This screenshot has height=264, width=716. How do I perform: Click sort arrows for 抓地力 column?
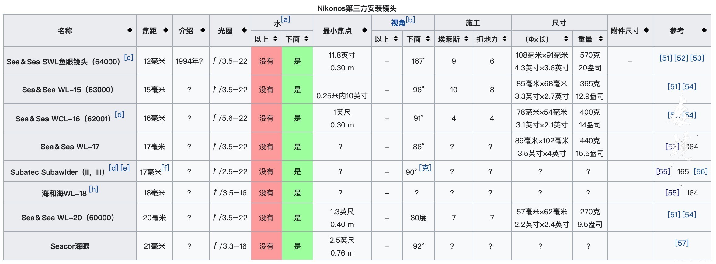505,39
